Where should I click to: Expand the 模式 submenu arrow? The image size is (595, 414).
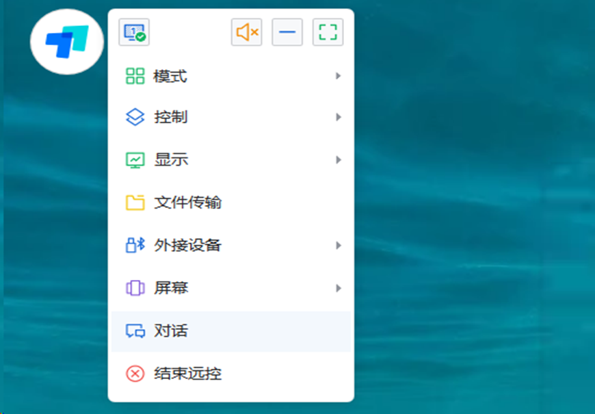tap(338, 76)
